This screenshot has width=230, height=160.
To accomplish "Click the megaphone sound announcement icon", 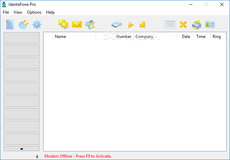I will 90,25.
